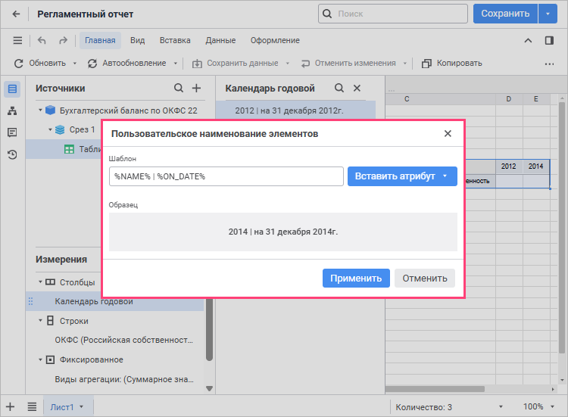The width and height of the screenshot is (568, 417).
Task: Select column D header in the sheet
Action: click(509, 99)
